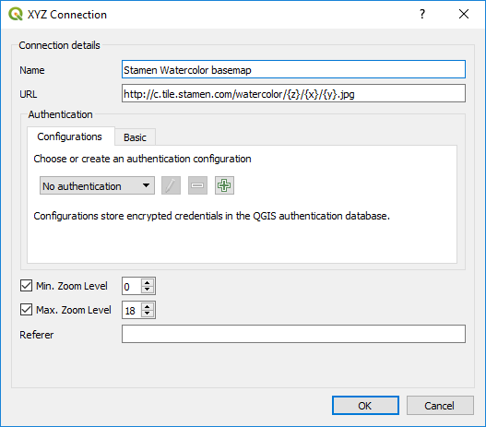Uncheck the Min. Zoom Level checkbox

tap(26, 286)
